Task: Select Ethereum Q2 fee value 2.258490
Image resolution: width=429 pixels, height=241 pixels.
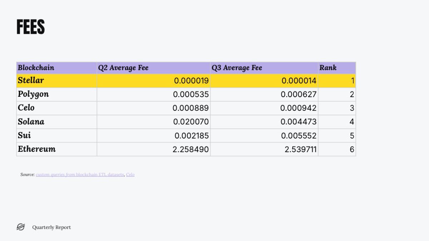Action: [191, 149]
